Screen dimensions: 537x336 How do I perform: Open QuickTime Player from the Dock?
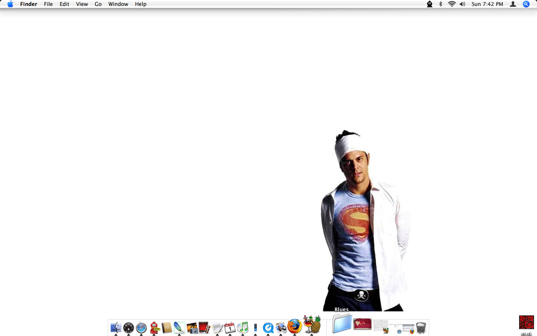(268, 327)
